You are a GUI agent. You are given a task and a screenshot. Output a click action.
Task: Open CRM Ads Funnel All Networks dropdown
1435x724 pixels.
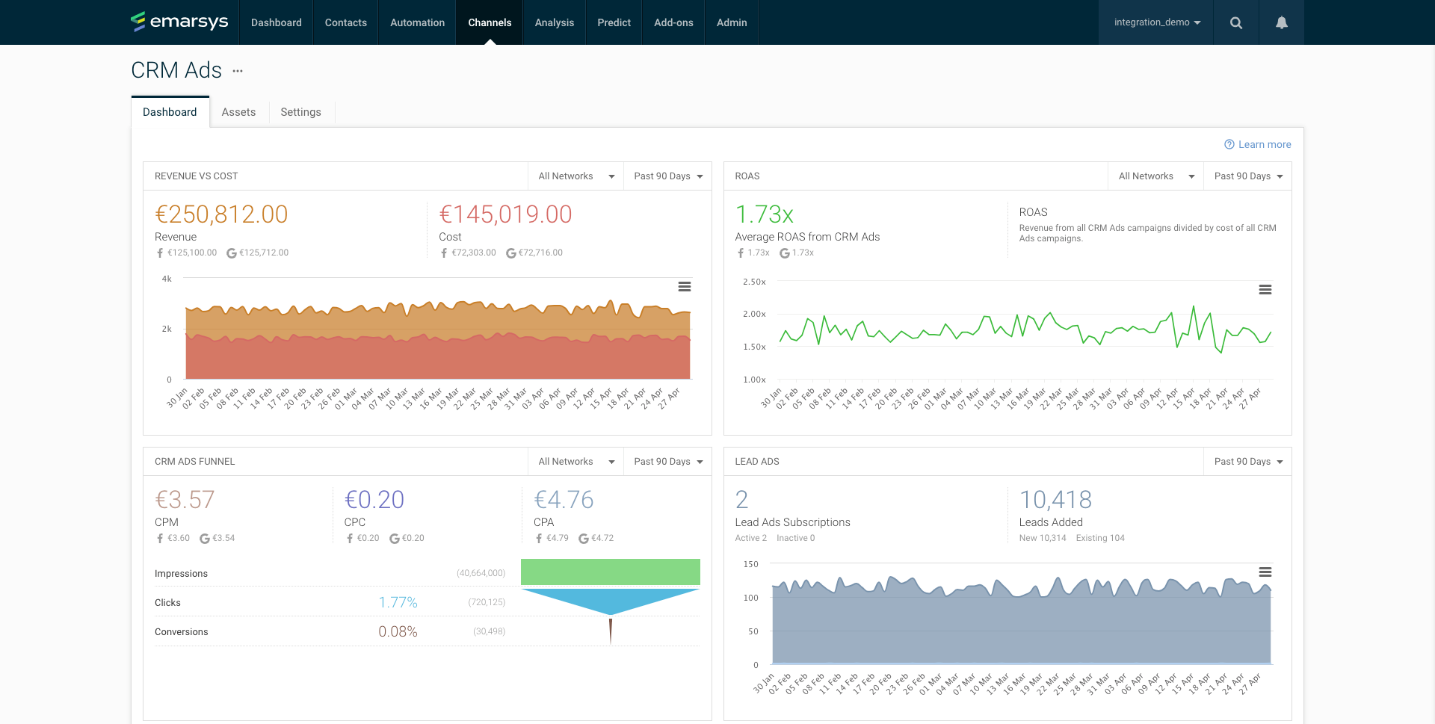(x=575, y=462)
